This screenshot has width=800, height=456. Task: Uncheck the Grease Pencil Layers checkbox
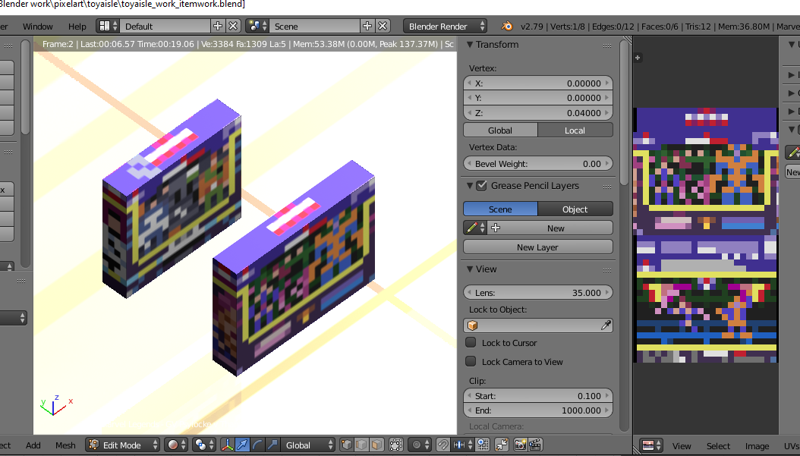point(481,186)
